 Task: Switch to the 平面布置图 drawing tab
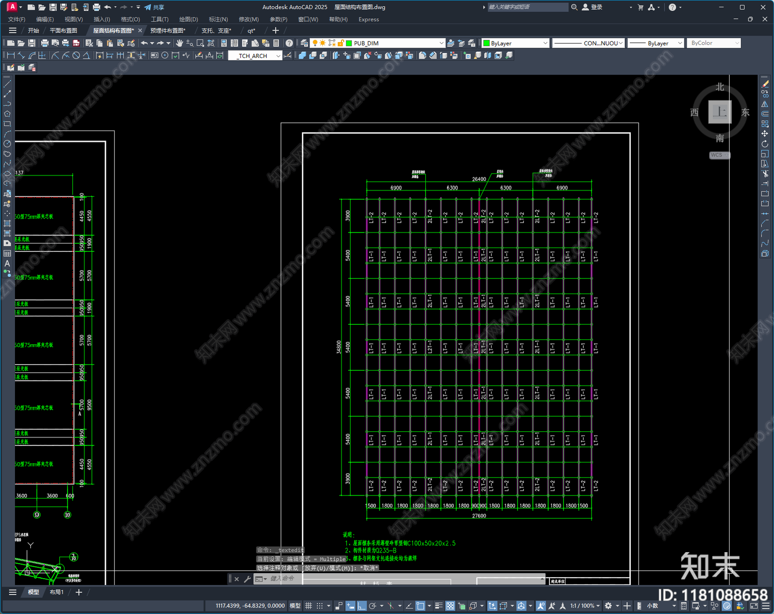tap(63, 30)
